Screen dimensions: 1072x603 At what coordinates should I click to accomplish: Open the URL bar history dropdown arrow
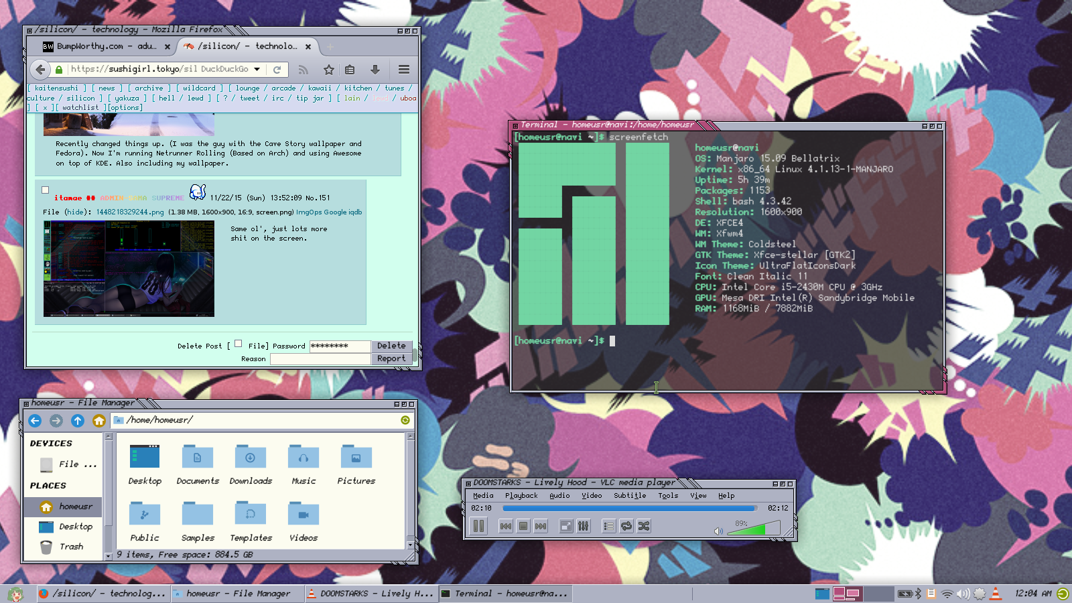click(x=257, y=69)
